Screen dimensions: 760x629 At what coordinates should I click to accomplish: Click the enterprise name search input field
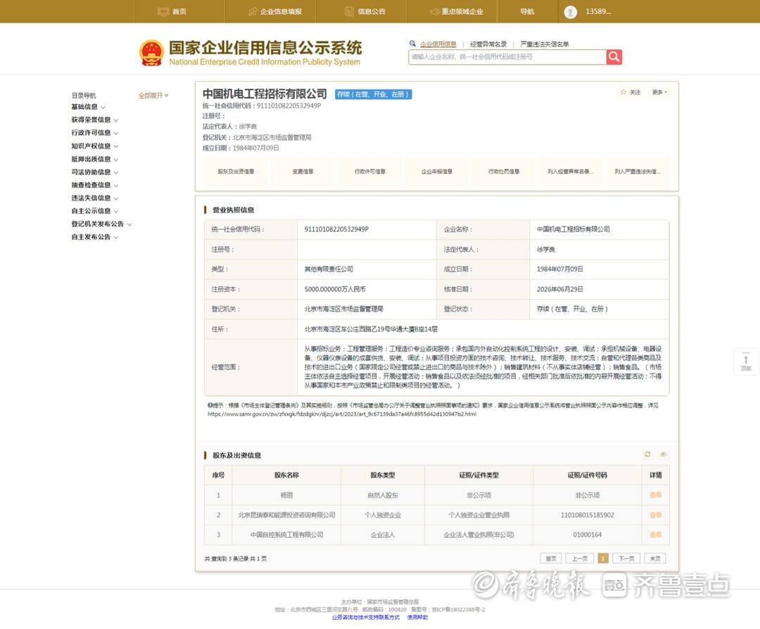(507, 57)
